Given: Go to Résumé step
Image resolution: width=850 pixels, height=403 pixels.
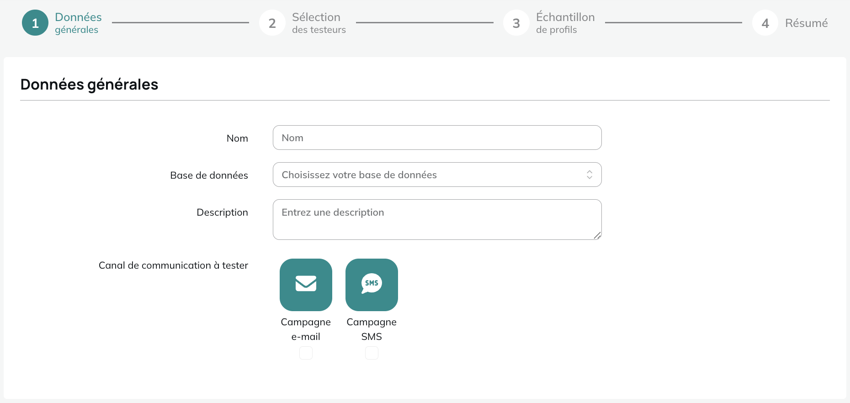Looking at the screenshot, I should (807, 23).
